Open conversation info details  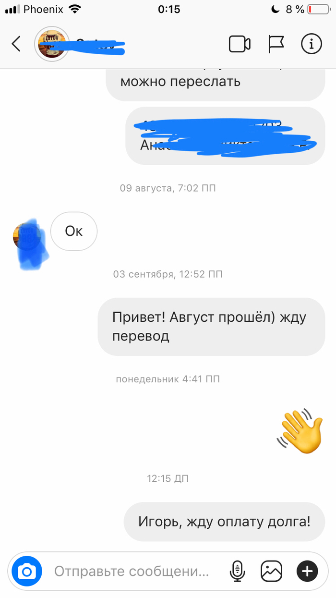tap(311, 44)
